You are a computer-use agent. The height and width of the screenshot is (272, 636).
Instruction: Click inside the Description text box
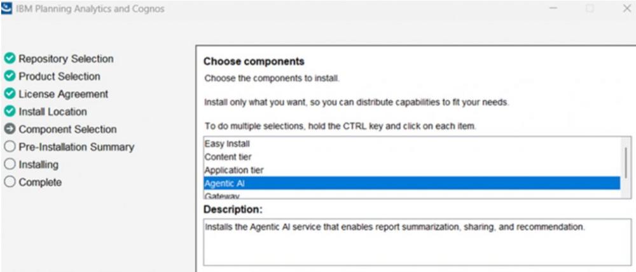pyautogui.click(x=417, y=242)
